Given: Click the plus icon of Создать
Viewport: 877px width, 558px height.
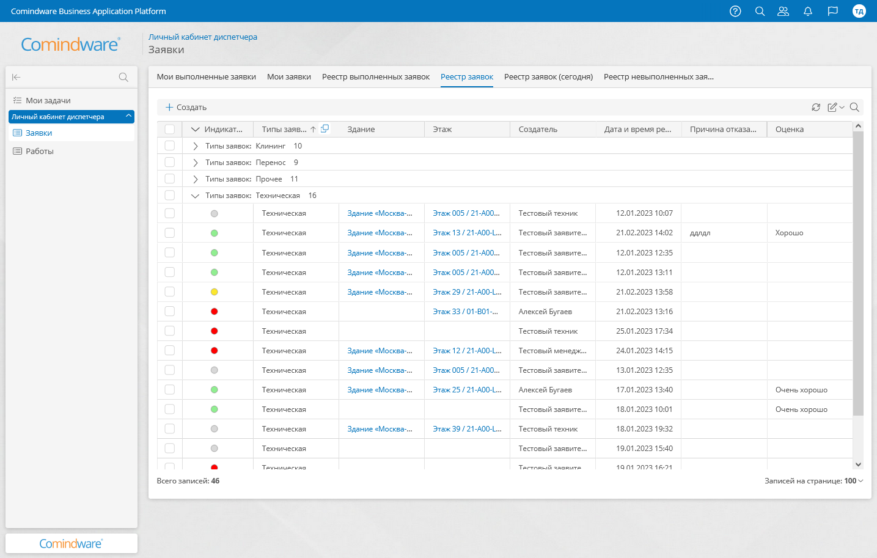Looking at the screenshot, I should [x=169, y=107].
